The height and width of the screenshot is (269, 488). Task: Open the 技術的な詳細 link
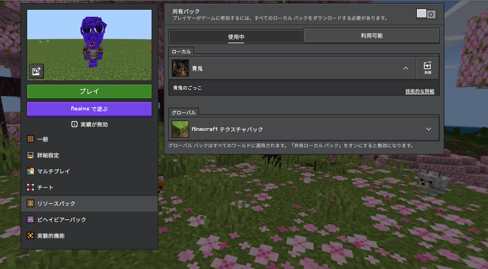(420, 91)
